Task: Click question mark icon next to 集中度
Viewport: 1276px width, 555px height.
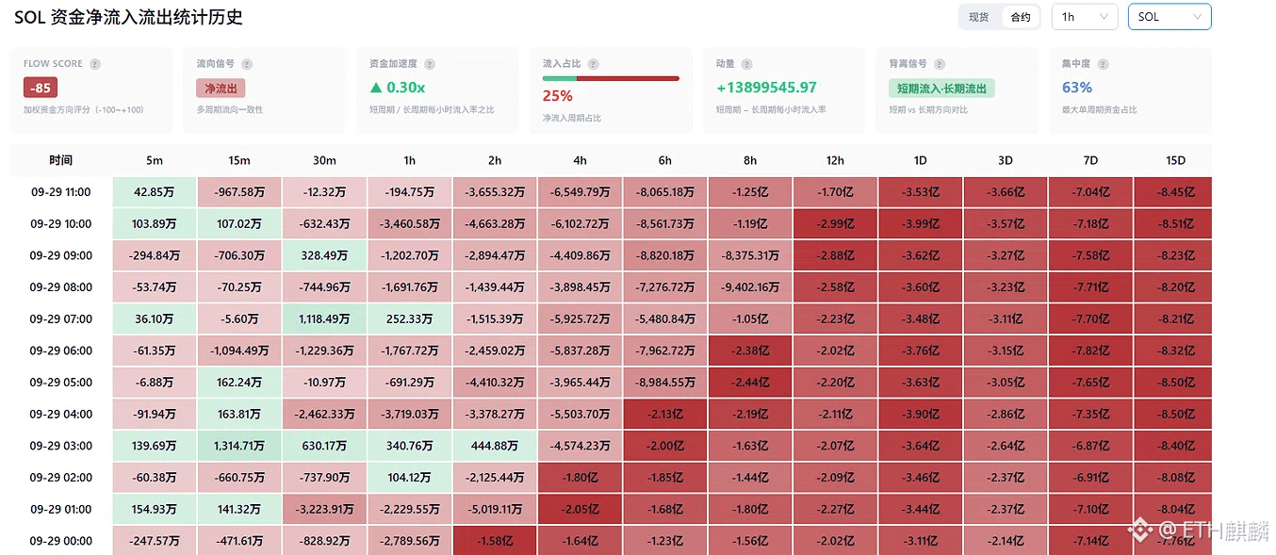Action: point(1103,64)
